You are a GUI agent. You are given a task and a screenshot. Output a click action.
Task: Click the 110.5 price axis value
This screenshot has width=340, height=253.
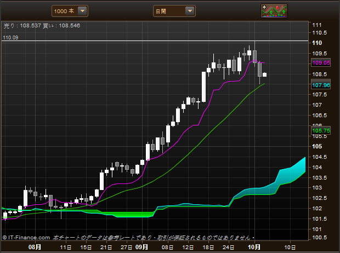pyautogui.click(x=319, y=33)
